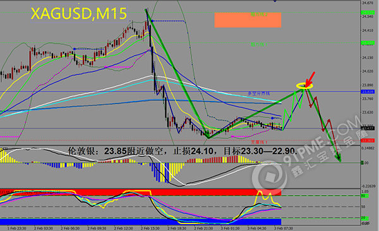Click the green 20 level label on stochastic
The width and height of the screenshot is (379, 231).
(x=364, y=218)
